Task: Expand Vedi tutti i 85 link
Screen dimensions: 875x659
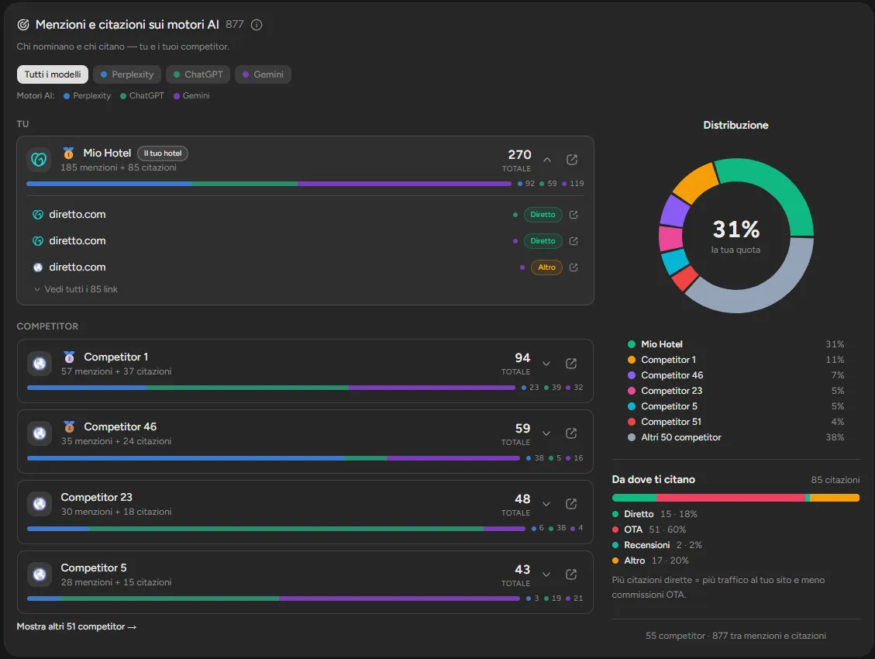Action: tap(76, 289)
